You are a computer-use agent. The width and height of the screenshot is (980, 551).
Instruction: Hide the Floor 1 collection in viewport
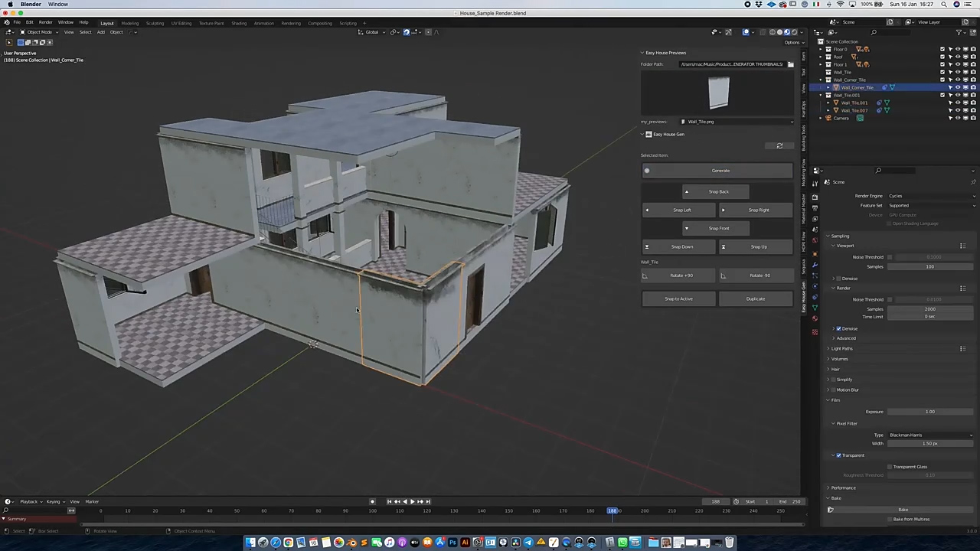click(958, 64)
